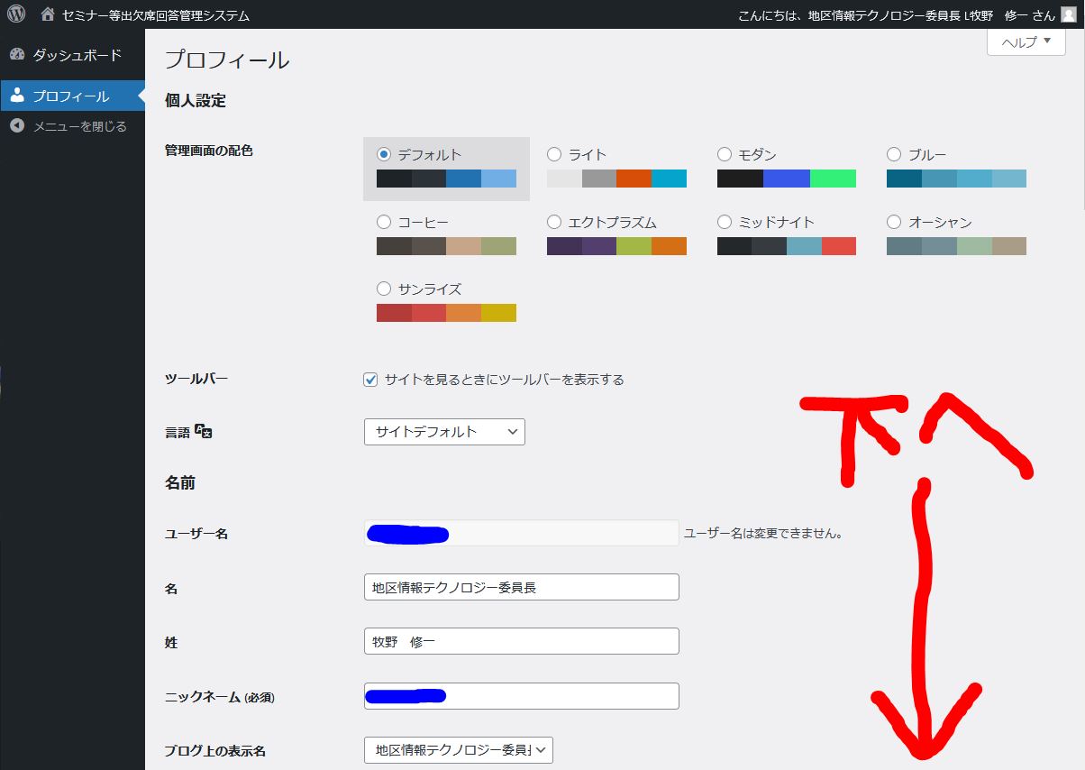The image size is (1085, 770).
Task: Click the home icon beside site name
Action: pos(48,14)
